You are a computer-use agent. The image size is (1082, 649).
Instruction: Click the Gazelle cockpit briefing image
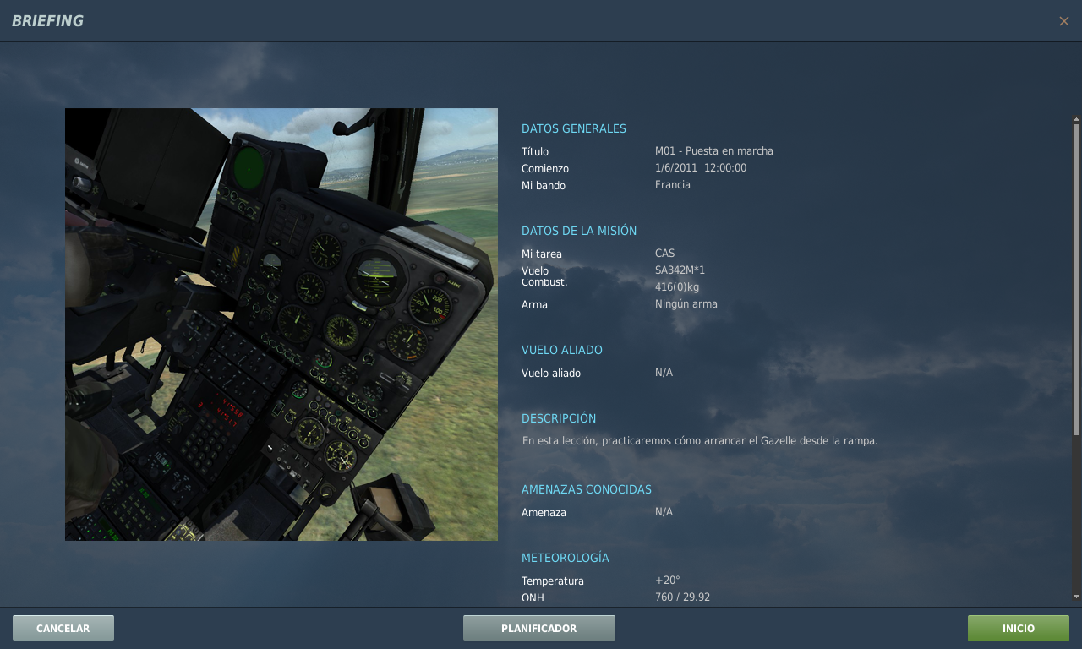(281, 324)
